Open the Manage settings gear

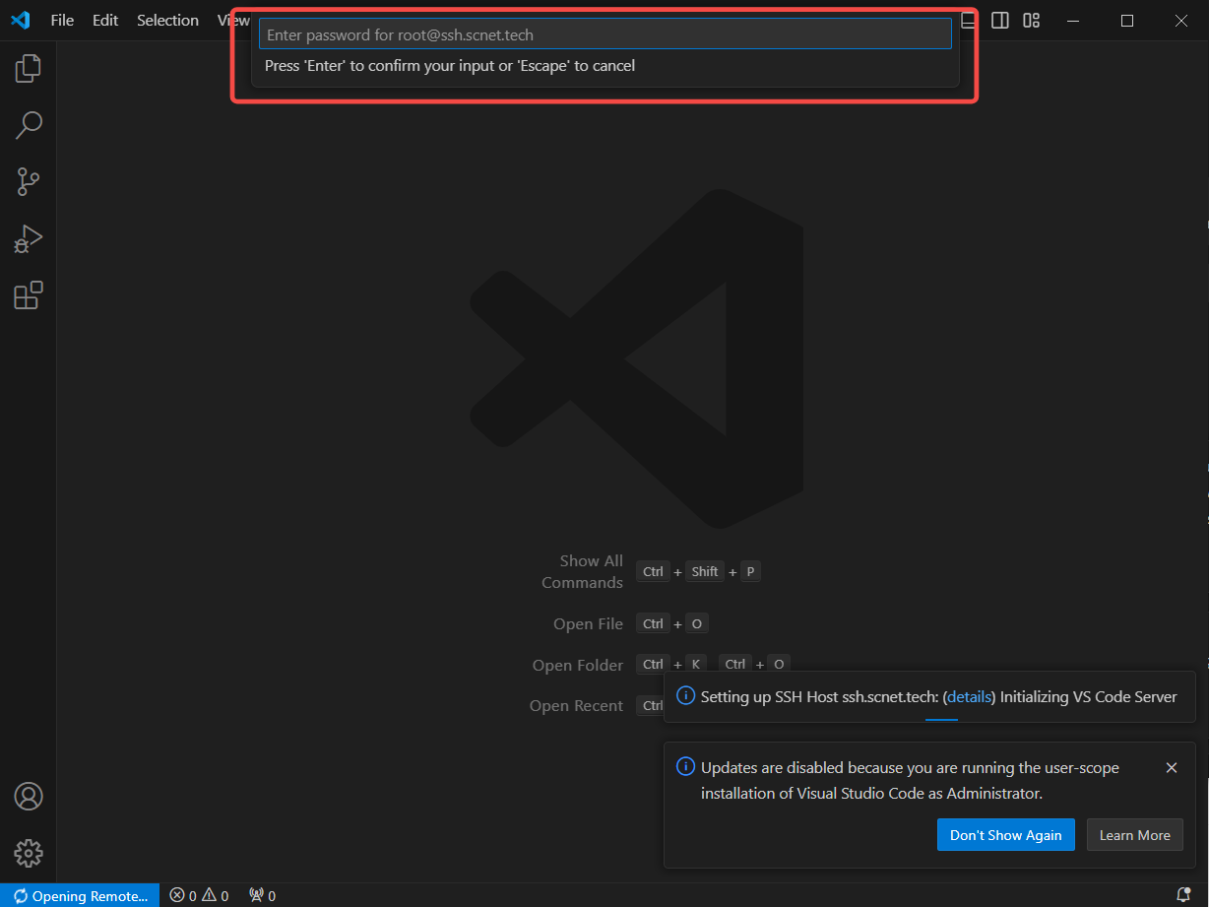28,853
